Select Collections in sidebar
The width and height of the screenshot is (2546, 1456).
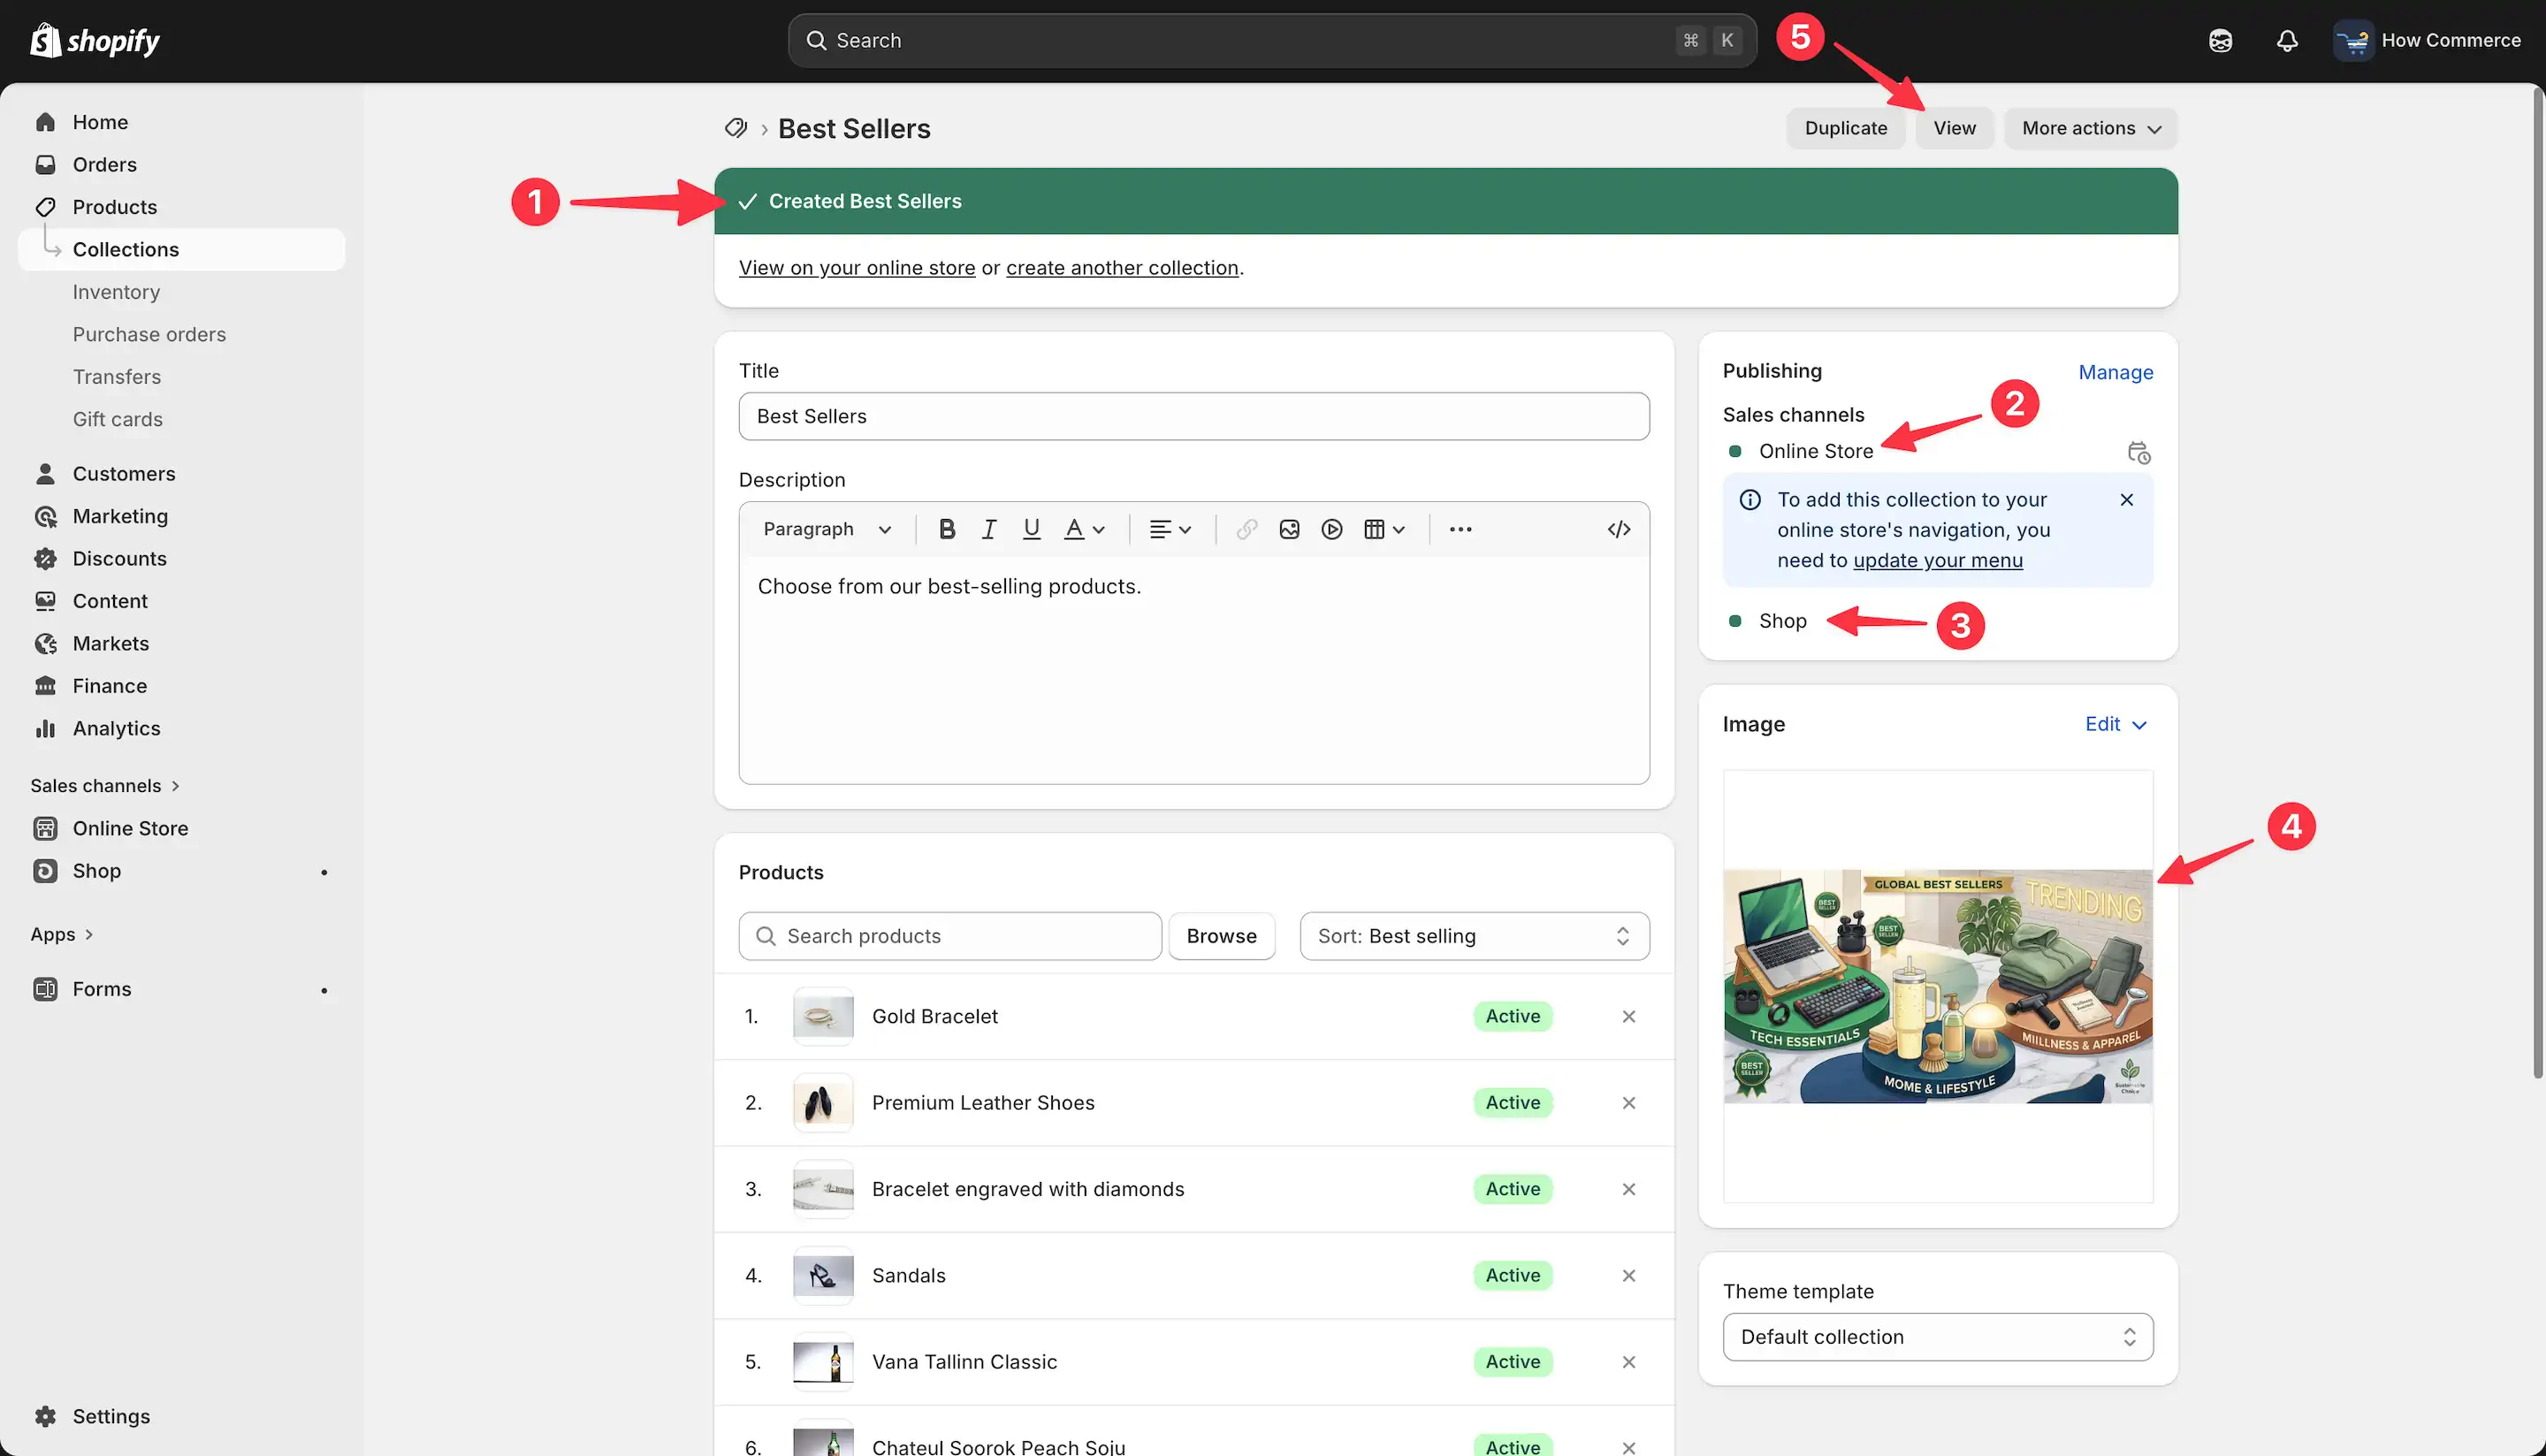[x=181, y=249]
